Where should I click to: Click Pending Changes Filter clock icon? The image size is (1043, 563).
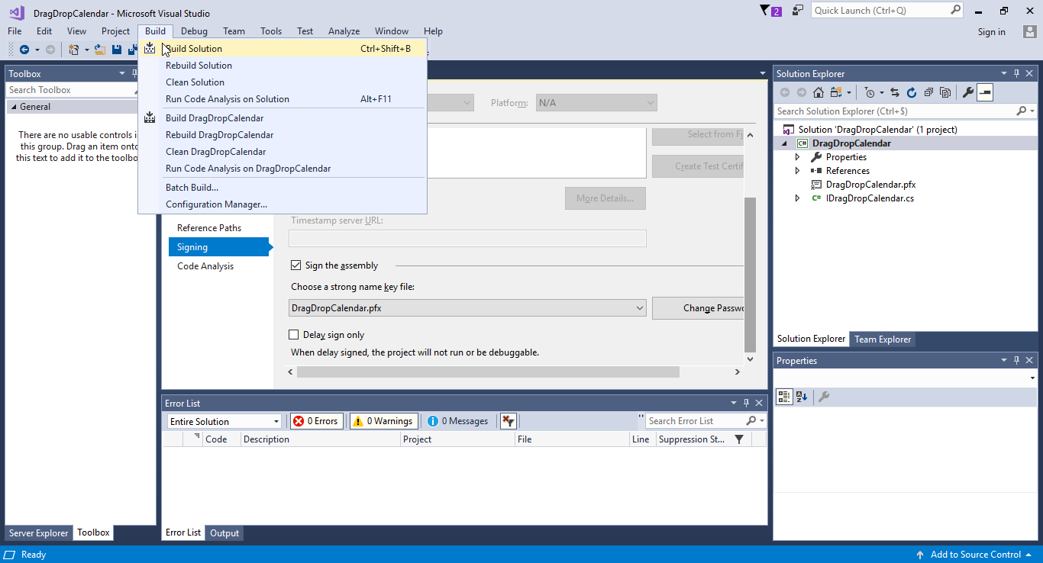(869, 92)
